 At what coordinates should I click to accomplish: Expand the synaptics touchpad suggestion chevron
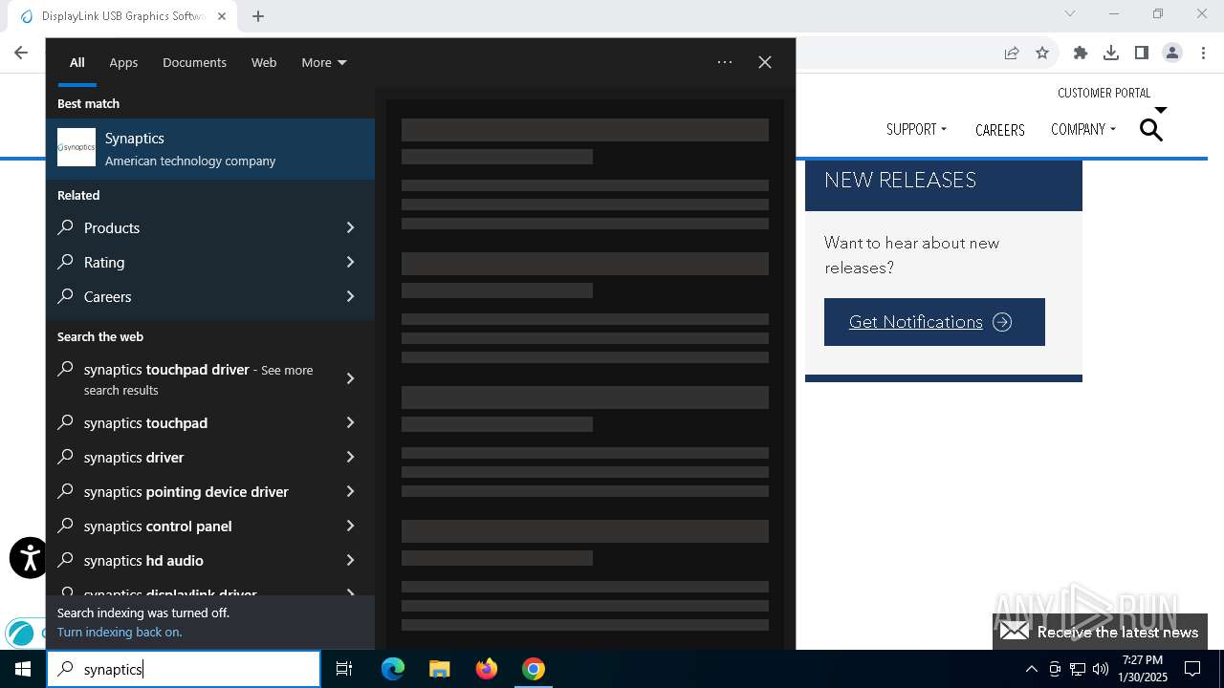(350, 422)
